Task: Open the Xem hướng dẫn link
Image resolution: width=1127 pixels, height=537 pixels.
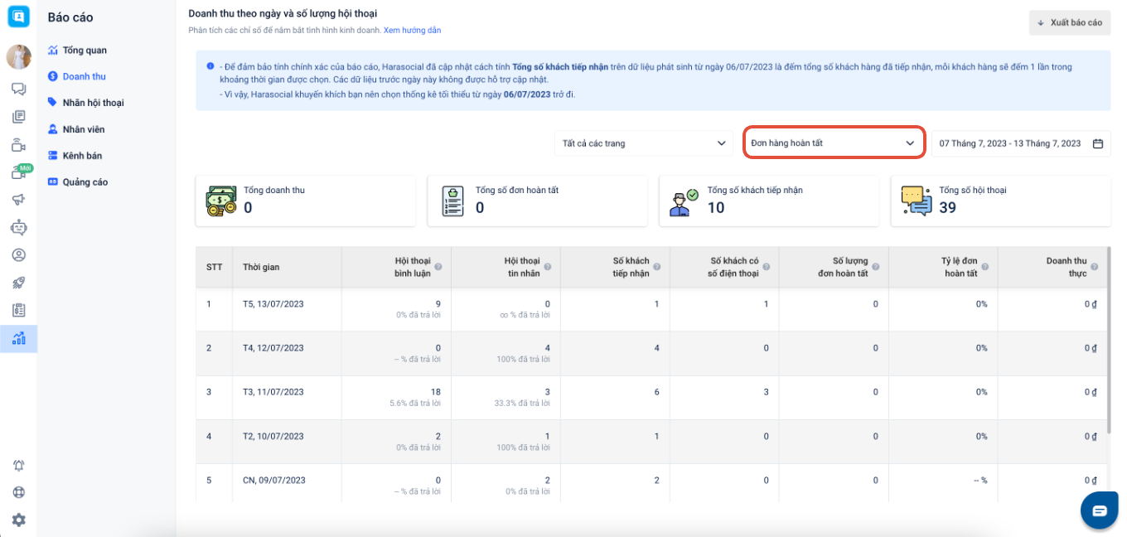Action: (x=412, y=31)
